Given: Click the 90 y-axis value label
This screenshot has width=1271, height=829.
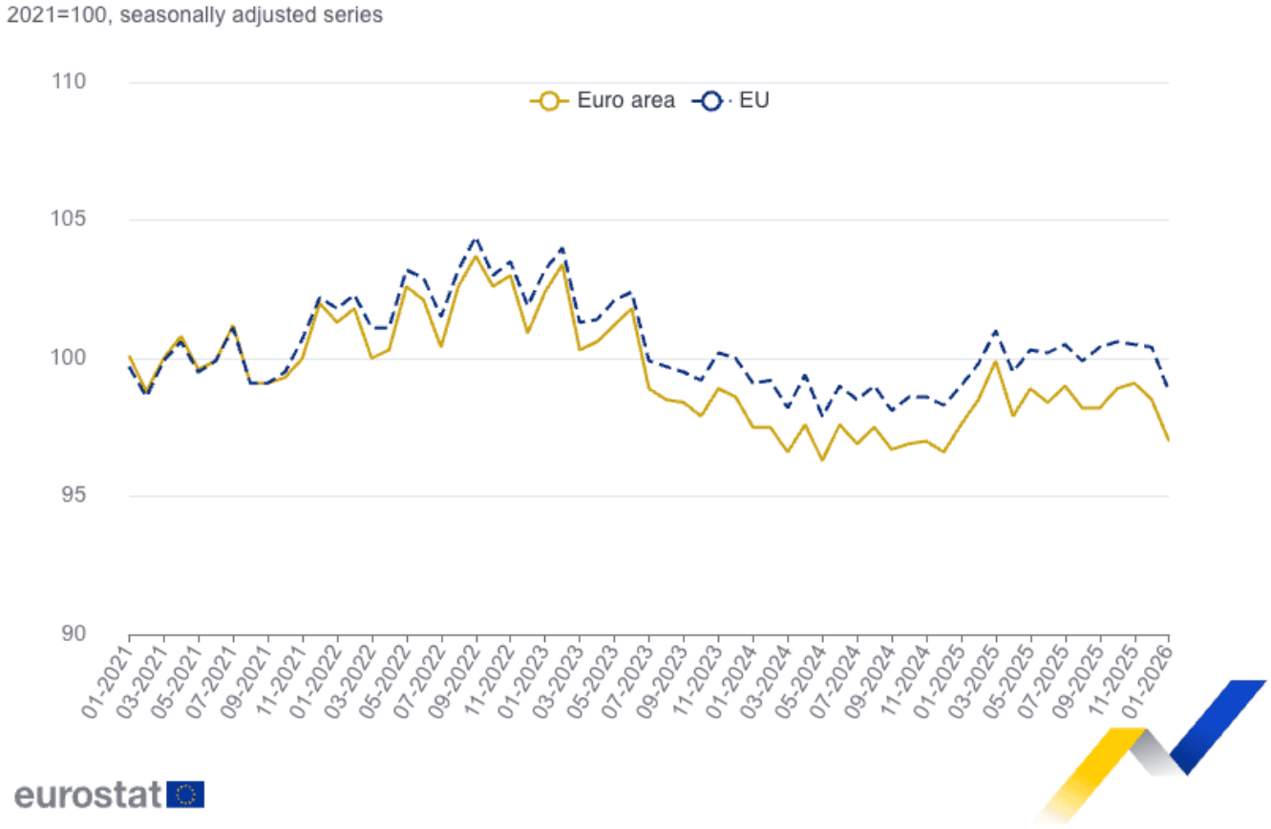Looking at the screenshot, I should 74,634.
